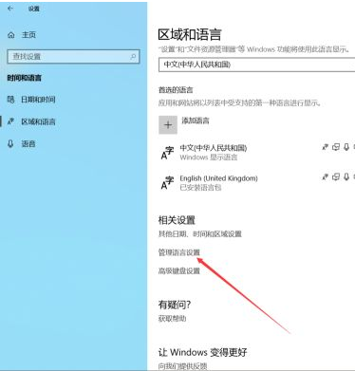Screen dimensions: 355x371
Task: Click text-to-speech icon on 中文 row
Action: pyautogui.click(x=336, y=147)
